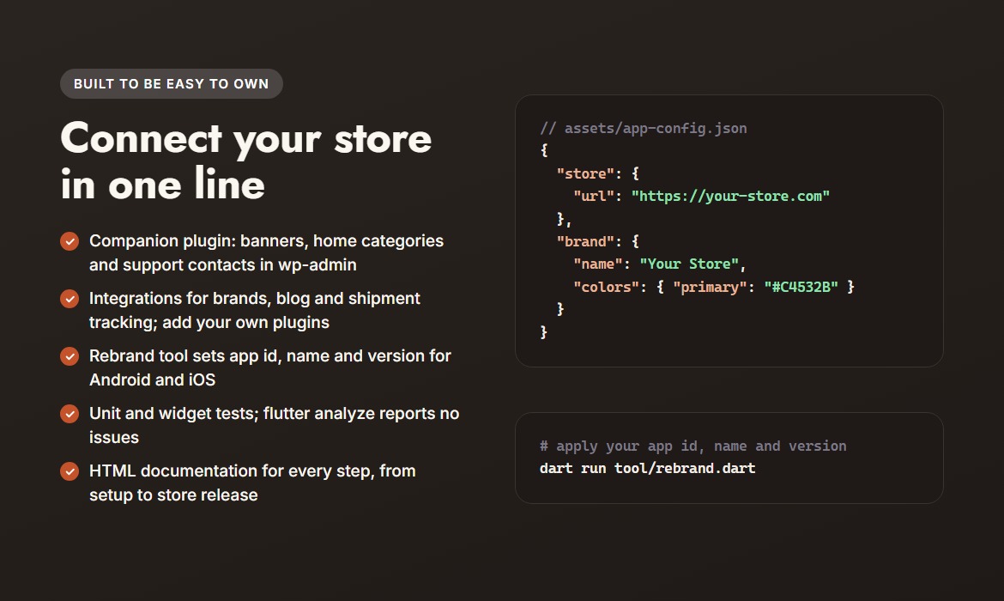Click the "url" key in the JSON
This screenshot has height=601, width=1004.
click(x=594, y=196)
